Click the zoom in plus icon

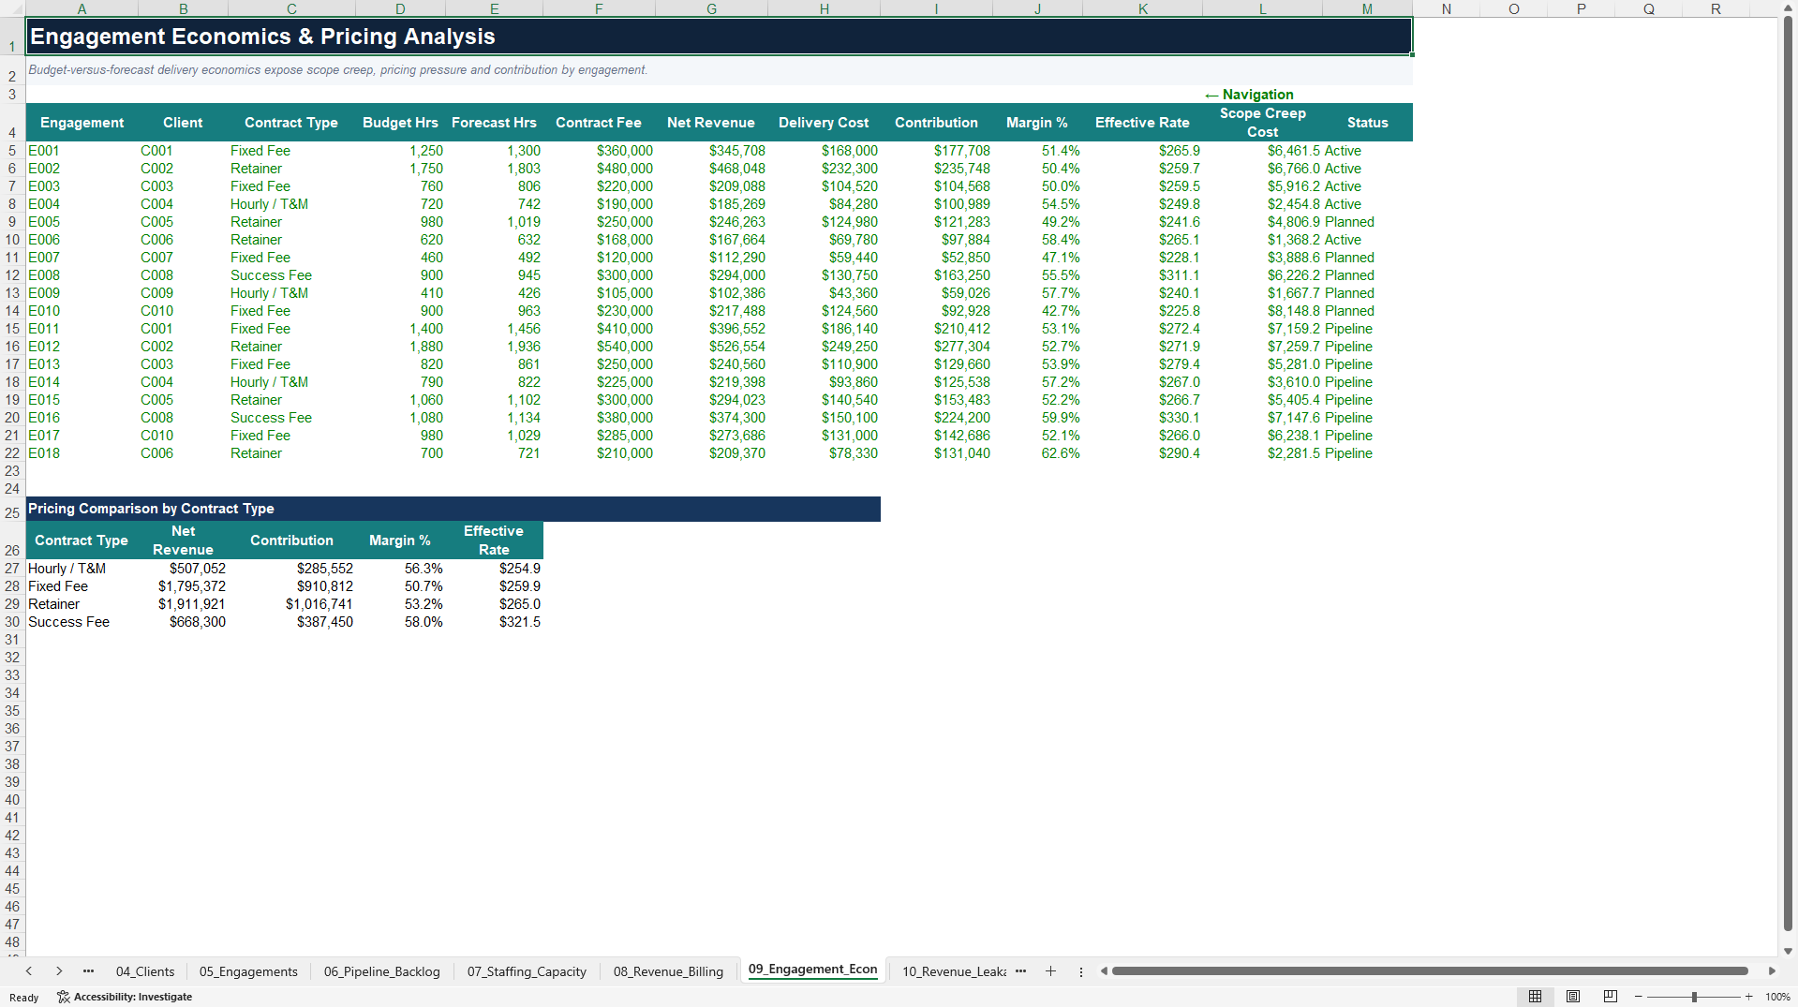pos(1748,997)
